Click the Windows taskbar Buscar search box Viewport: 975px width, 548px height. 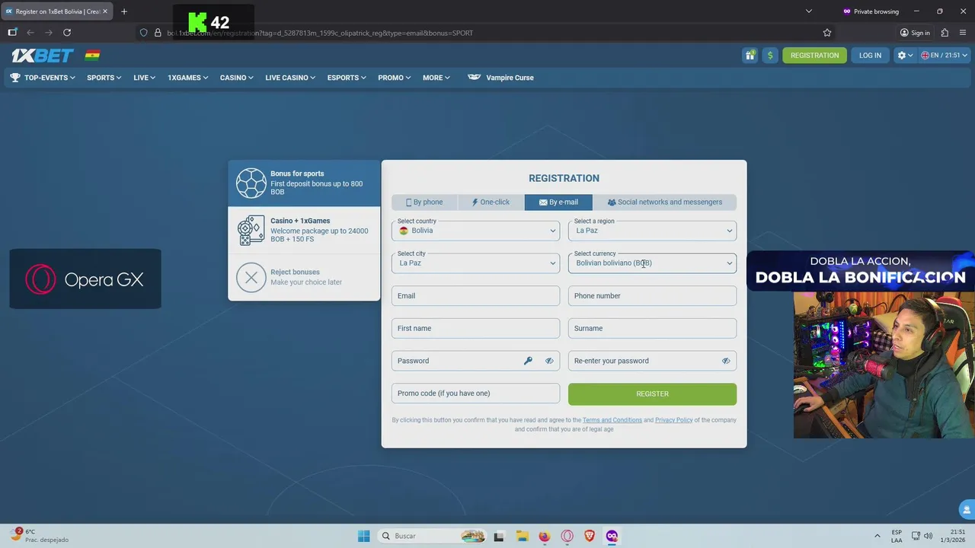[432, 536]
